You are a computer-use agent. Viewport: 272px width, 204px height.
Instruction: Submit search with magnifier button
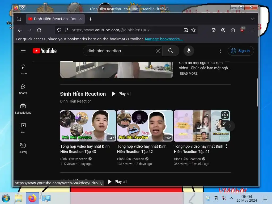pos(171,51)
